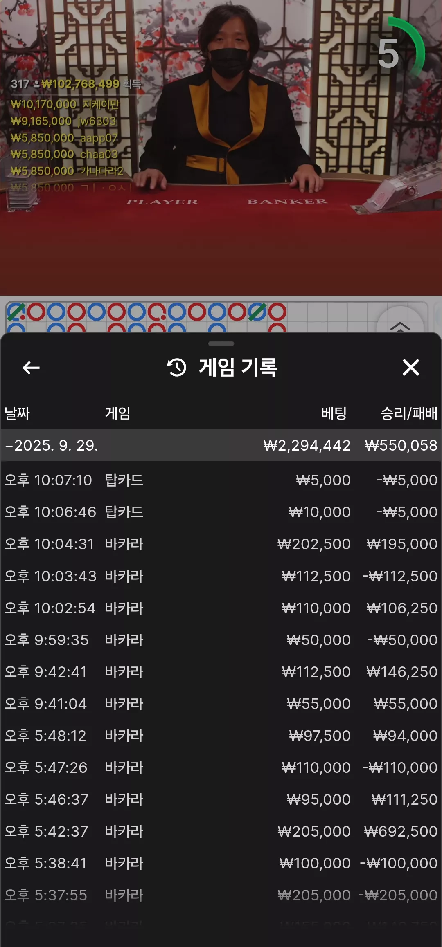
Task: Tap the PLAYER area on the table
Action: tap(162, 202)
